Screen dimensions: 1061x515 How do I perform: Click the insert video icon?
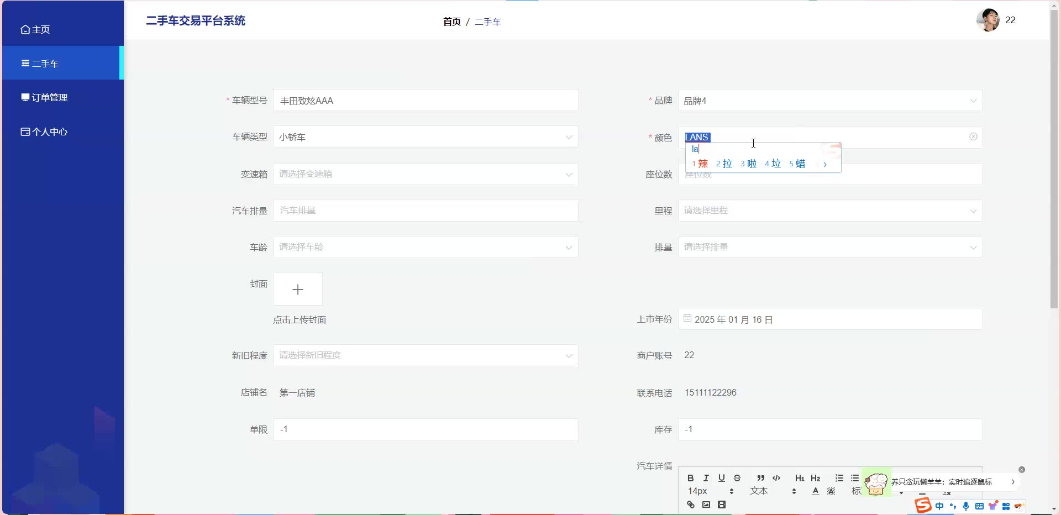(721, 505)
